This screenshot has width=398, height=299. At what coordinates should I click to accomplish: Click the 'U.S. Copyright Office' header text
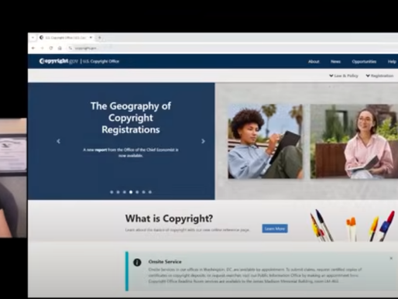pyautogui.click(x=101, y=61)
